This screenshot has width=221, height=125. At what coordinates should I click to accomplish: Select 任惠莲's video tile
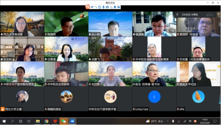(66, 49)
